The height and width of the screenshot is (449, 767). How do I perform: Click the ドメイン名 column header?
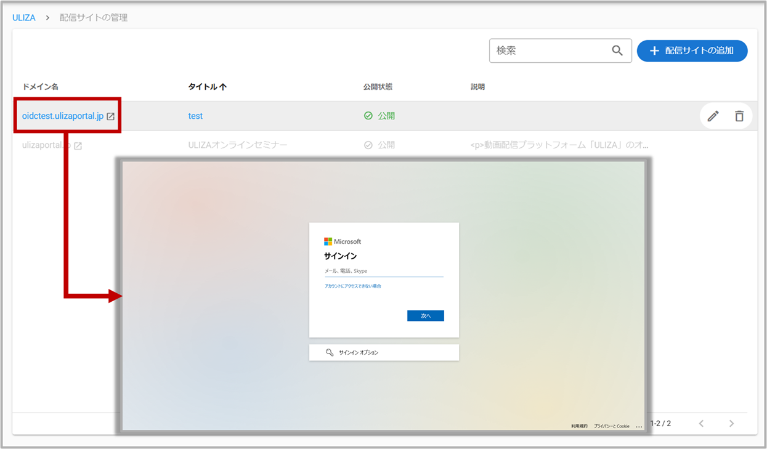click(x=40, y=87)
